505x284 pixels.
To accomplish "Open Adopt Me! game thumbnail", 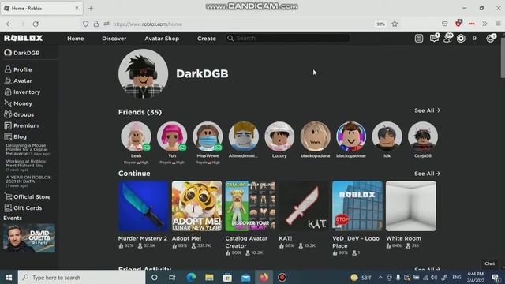I will 196,206.
